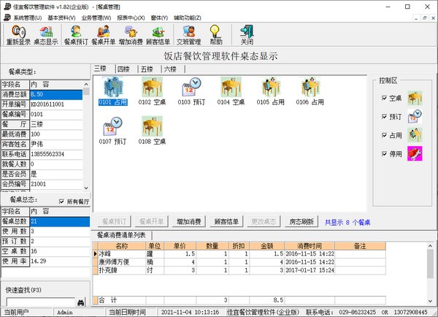Click the 快速查找 search input field

(x=36, y=301)
